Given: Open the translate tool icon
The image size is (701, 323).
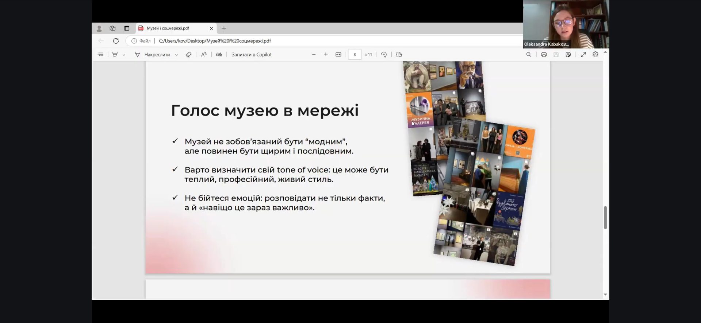Looking at the screenshot, I should (219, 55).
